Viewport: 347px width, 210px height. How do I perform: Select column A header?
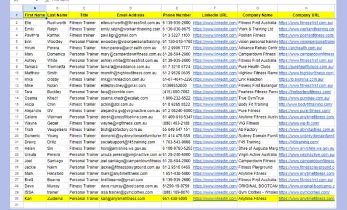[35, 8]
